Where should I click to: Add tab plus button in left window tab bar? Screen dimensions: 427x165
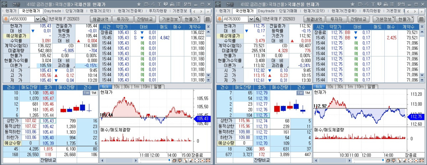click(208, 11)
